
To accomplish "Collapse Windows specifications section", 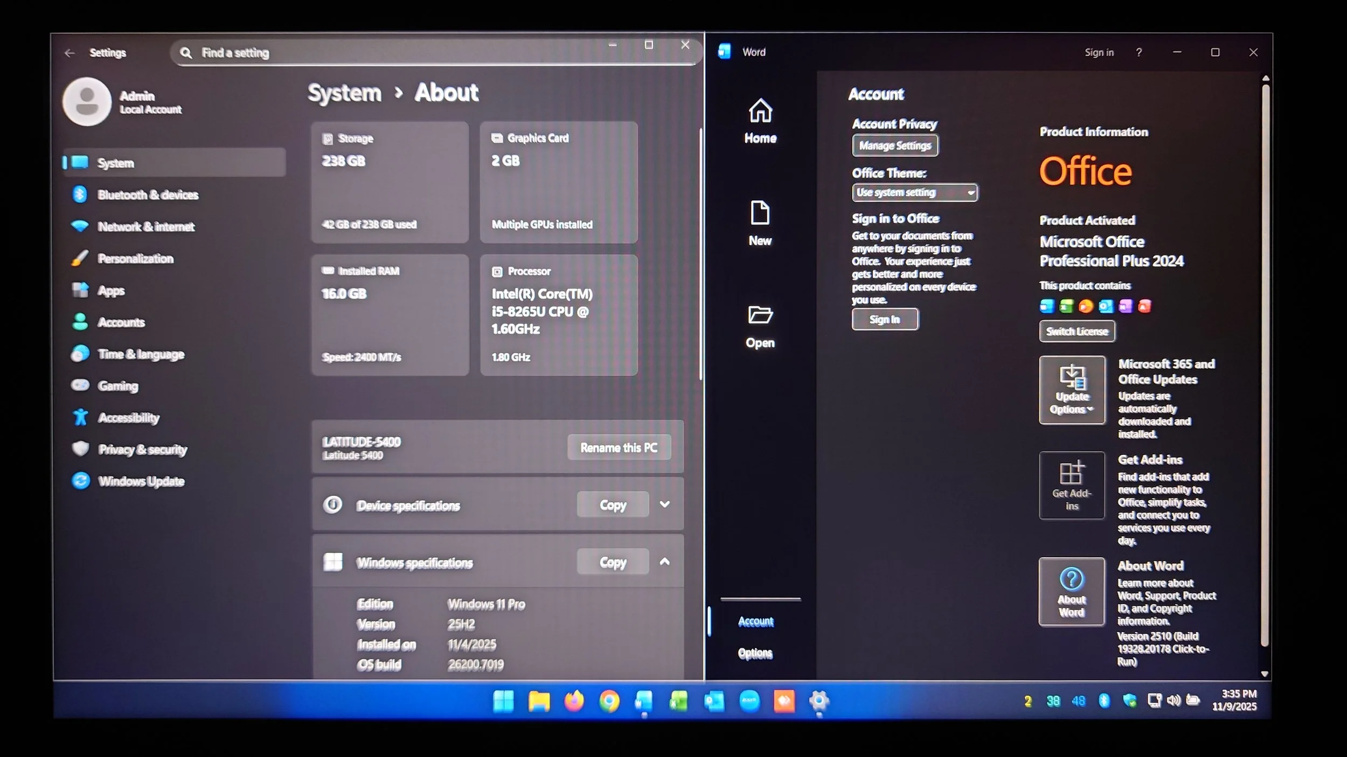I will point(665,562).
